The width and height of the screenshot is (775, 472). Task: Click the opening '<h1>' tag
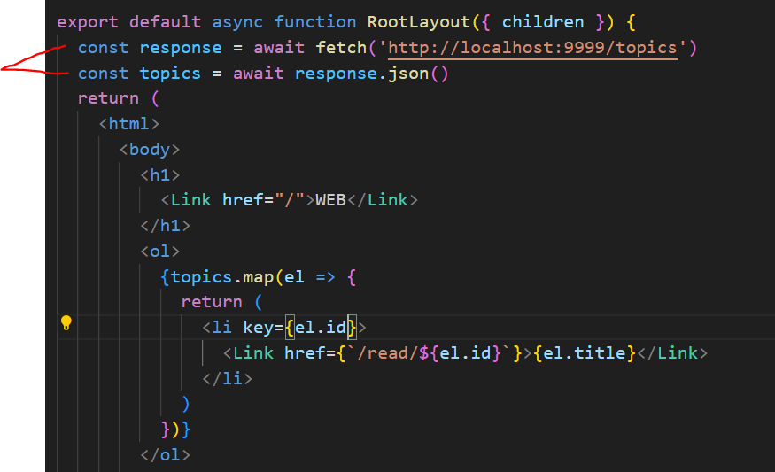coord(160,175)
